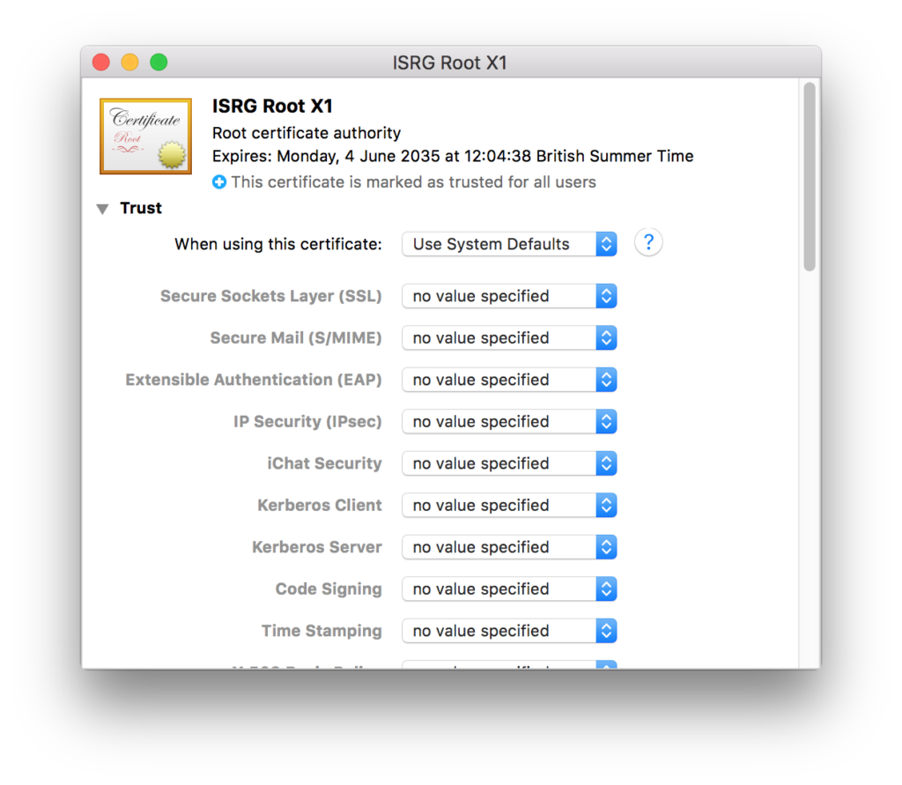The image size is (902, 785).
Task: Click the window title 'ISRG Root X1'
Action: pyautogui.click(x=450, y=63)
